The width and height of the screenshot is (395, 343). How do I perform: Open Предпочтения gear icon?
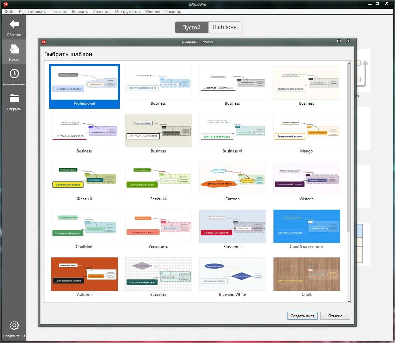click(14, 325)
